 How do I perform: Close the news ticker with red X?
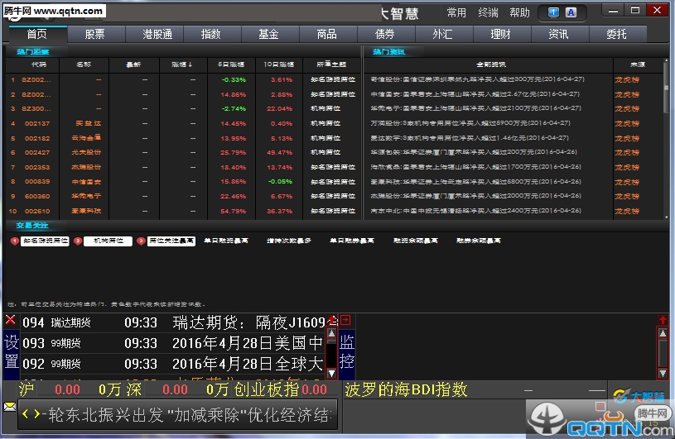tap(10, 320)
